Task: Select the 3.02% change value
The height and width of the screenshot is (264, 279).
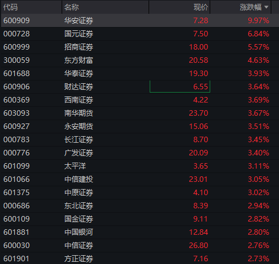Action: [259, 192]
